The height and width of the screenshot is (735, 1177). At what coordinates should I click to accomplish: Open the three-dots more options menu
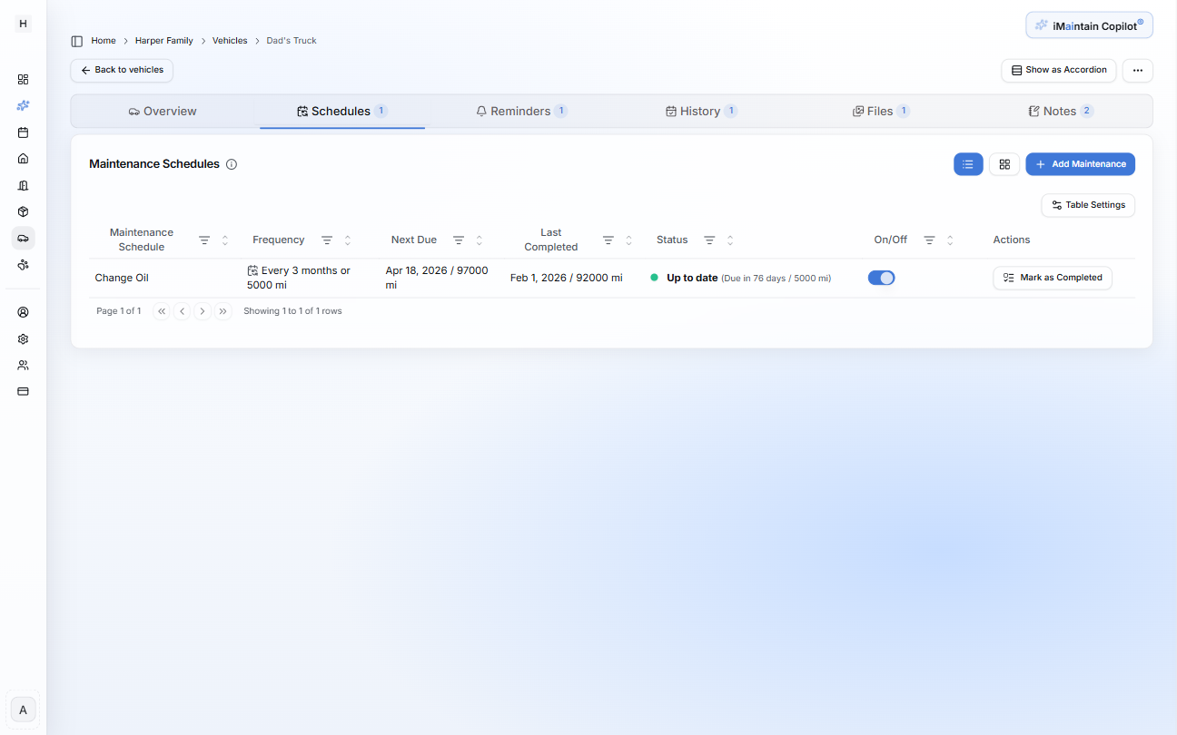tap(1137, 70)
